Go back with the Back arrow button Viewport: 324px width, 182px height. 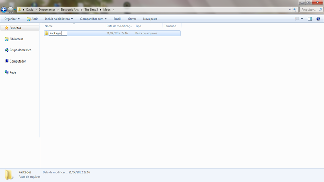click(x=4, y=10)
